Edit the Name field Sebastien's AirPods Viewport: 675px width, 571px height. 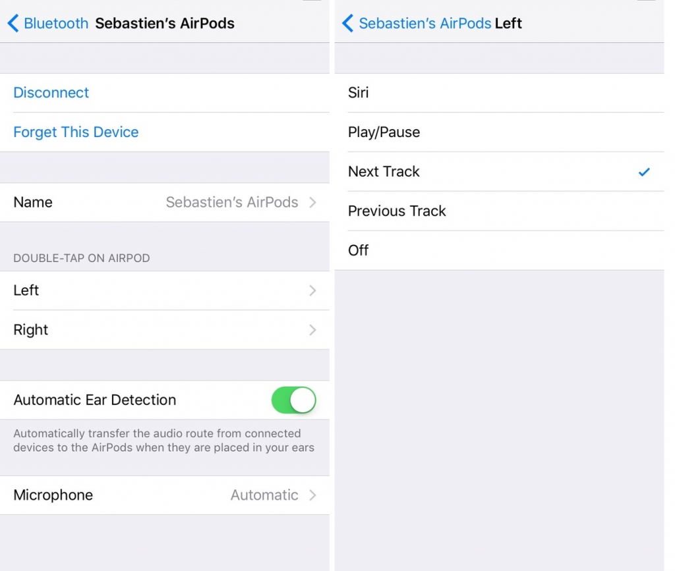pyautogui.click(x=164, y=202)
